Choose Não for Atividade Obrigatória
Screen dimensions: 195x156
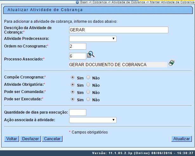point(88,84)
